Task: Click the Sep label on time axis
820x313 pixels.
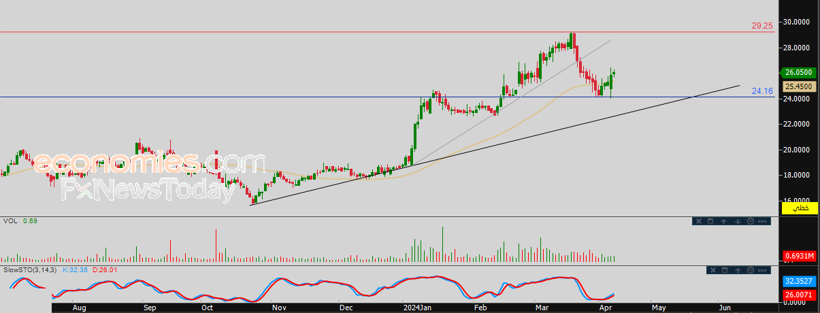Action: (x=149, y=308)
